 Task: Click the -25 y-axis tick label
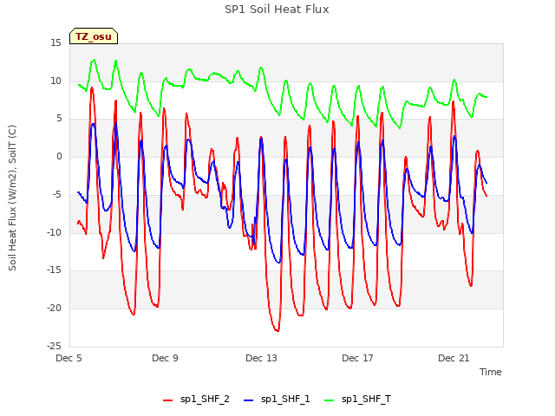[54, 346]
